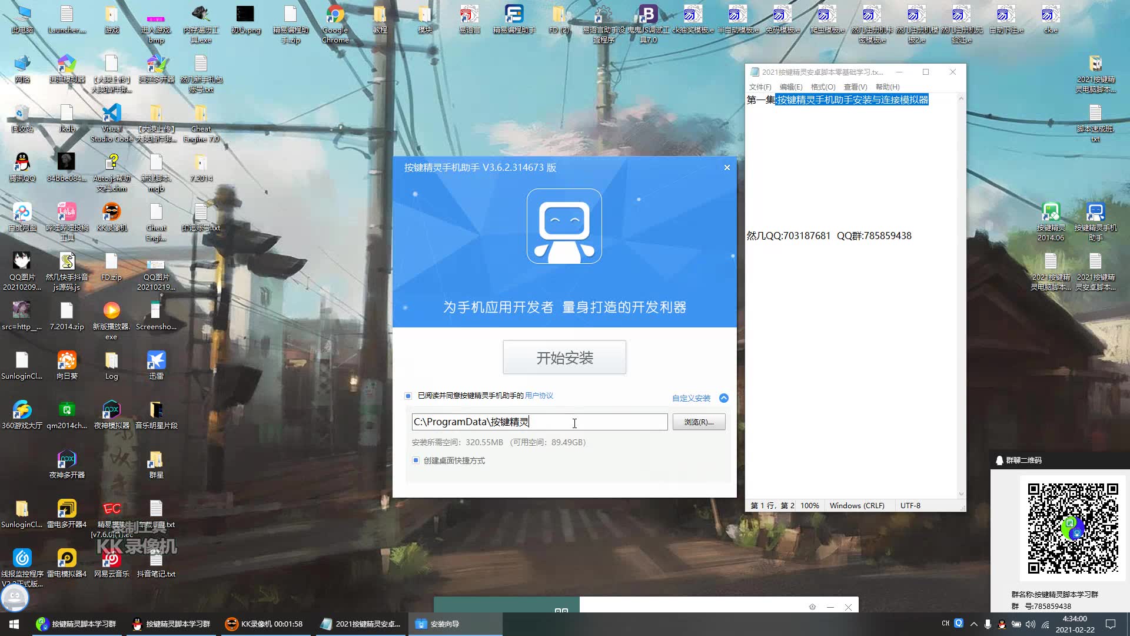Open Google Chrome desktop icon
This screenshot has height=636, width=1130.
click(x=335, y=24)
